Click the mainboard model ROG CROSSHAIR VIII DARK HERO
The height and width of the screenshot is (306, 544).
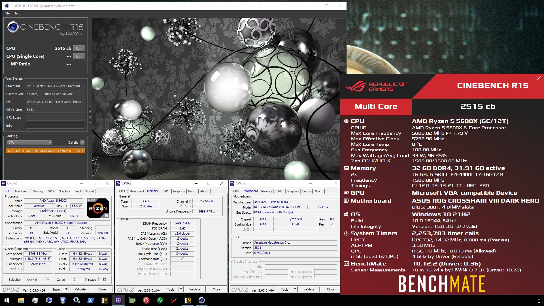coord(280,207)
